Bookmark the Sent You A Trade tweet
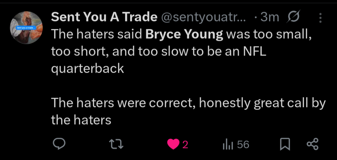This screenshot has width=337, height=160. coord(285,145)
